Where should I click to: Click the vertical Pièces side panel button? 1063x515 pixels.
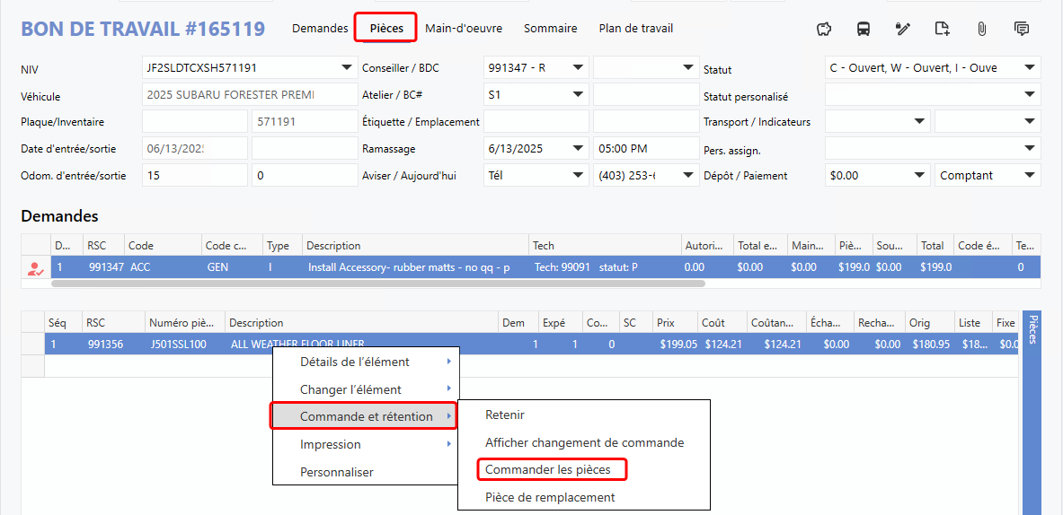pos(1032,330)
